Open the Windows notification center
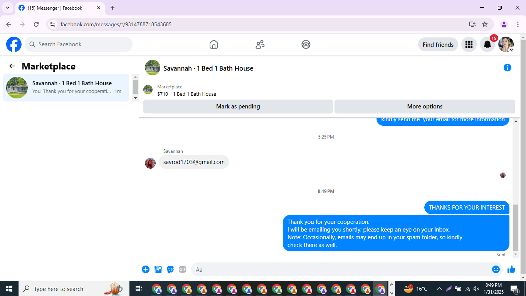The height and width of the screenshot is (296, 526). pos(514,289)
